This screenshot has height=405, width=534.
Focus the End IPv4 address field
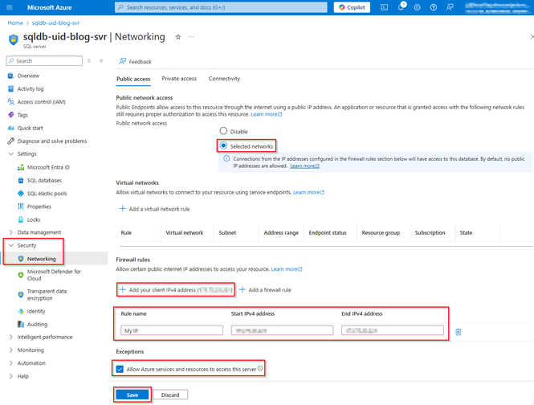[x=393, y=330]
